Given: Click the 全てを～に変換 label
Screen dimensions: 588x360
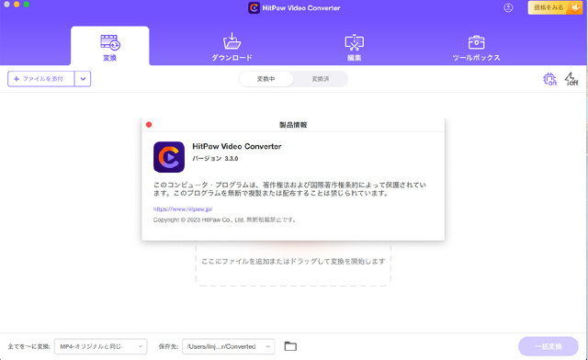Looking at the screenshot, I should click(28, 346).
